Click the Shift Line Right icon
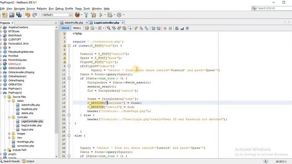Image resolution: width=292 pixels, height=164 pixels. (158, 28)
